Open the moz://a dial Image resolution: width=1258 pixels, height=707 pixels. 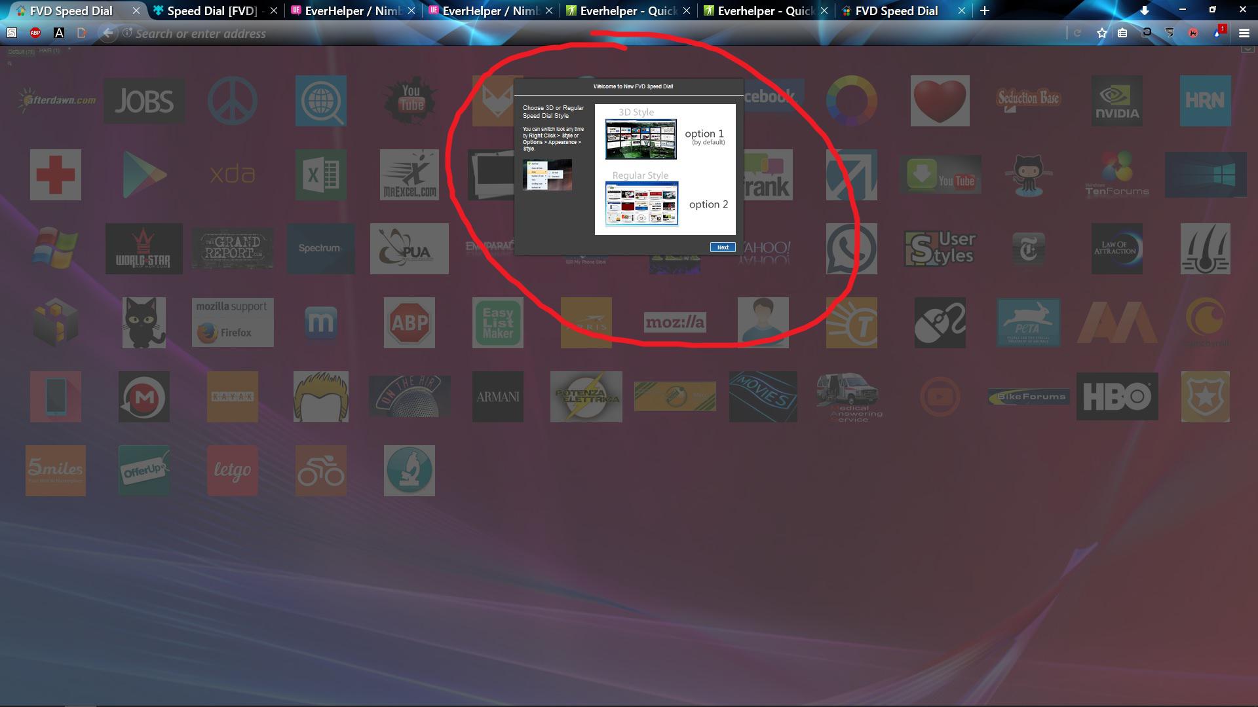[x=675, y=322]
